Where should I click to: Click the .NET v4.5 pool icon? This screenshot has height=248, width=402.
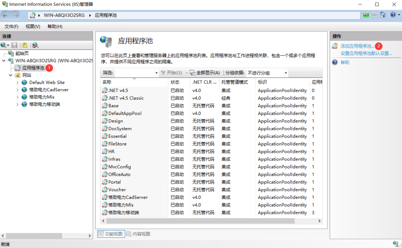[105, 90]
